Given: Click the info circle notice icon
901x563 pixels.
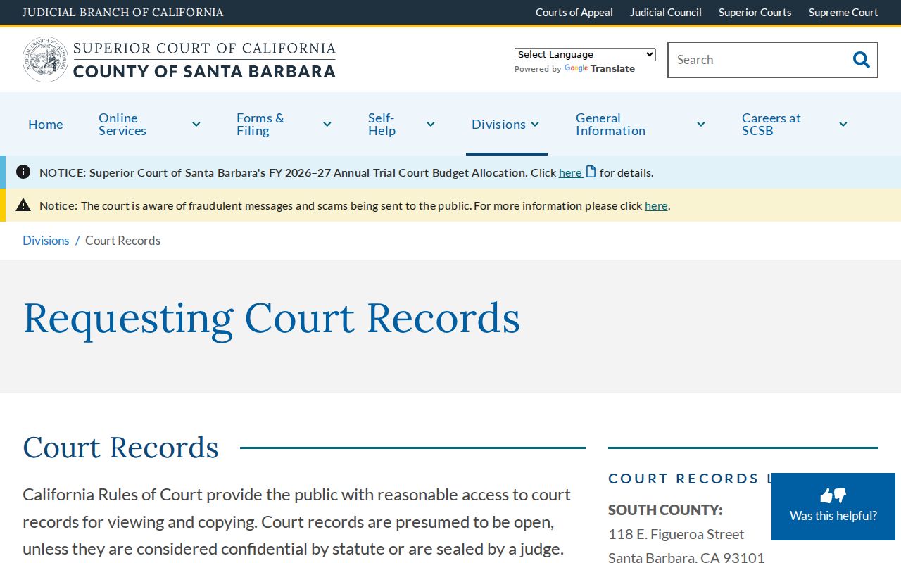Looking at the screenshot, I should [x=23, y=172].
